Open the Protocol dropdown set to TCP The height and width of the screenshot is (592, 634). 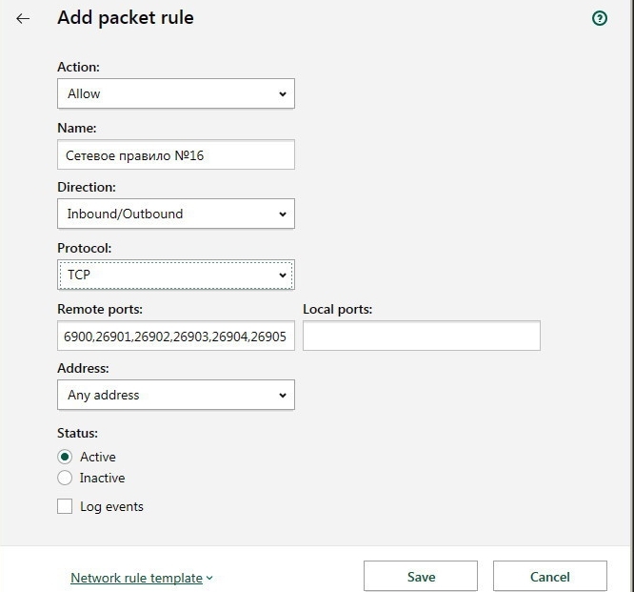click(x=175, y=275)
